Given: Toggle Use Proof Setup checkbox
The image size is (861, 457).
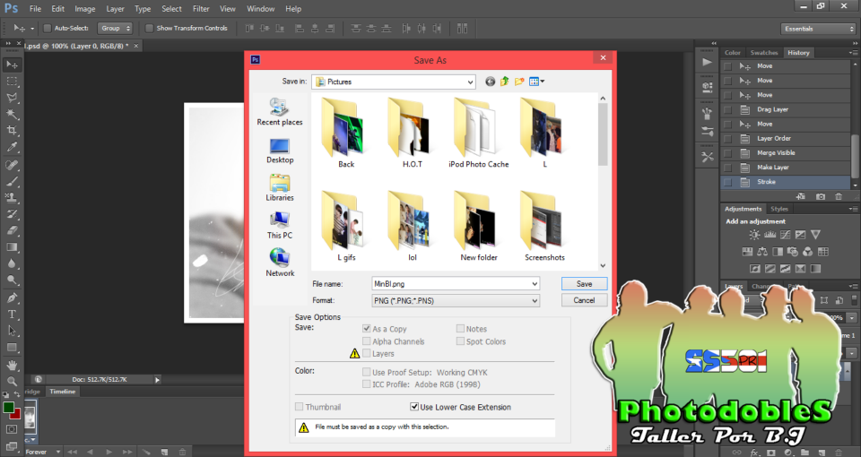Looking at the screenshot, I should coord(366,372).
